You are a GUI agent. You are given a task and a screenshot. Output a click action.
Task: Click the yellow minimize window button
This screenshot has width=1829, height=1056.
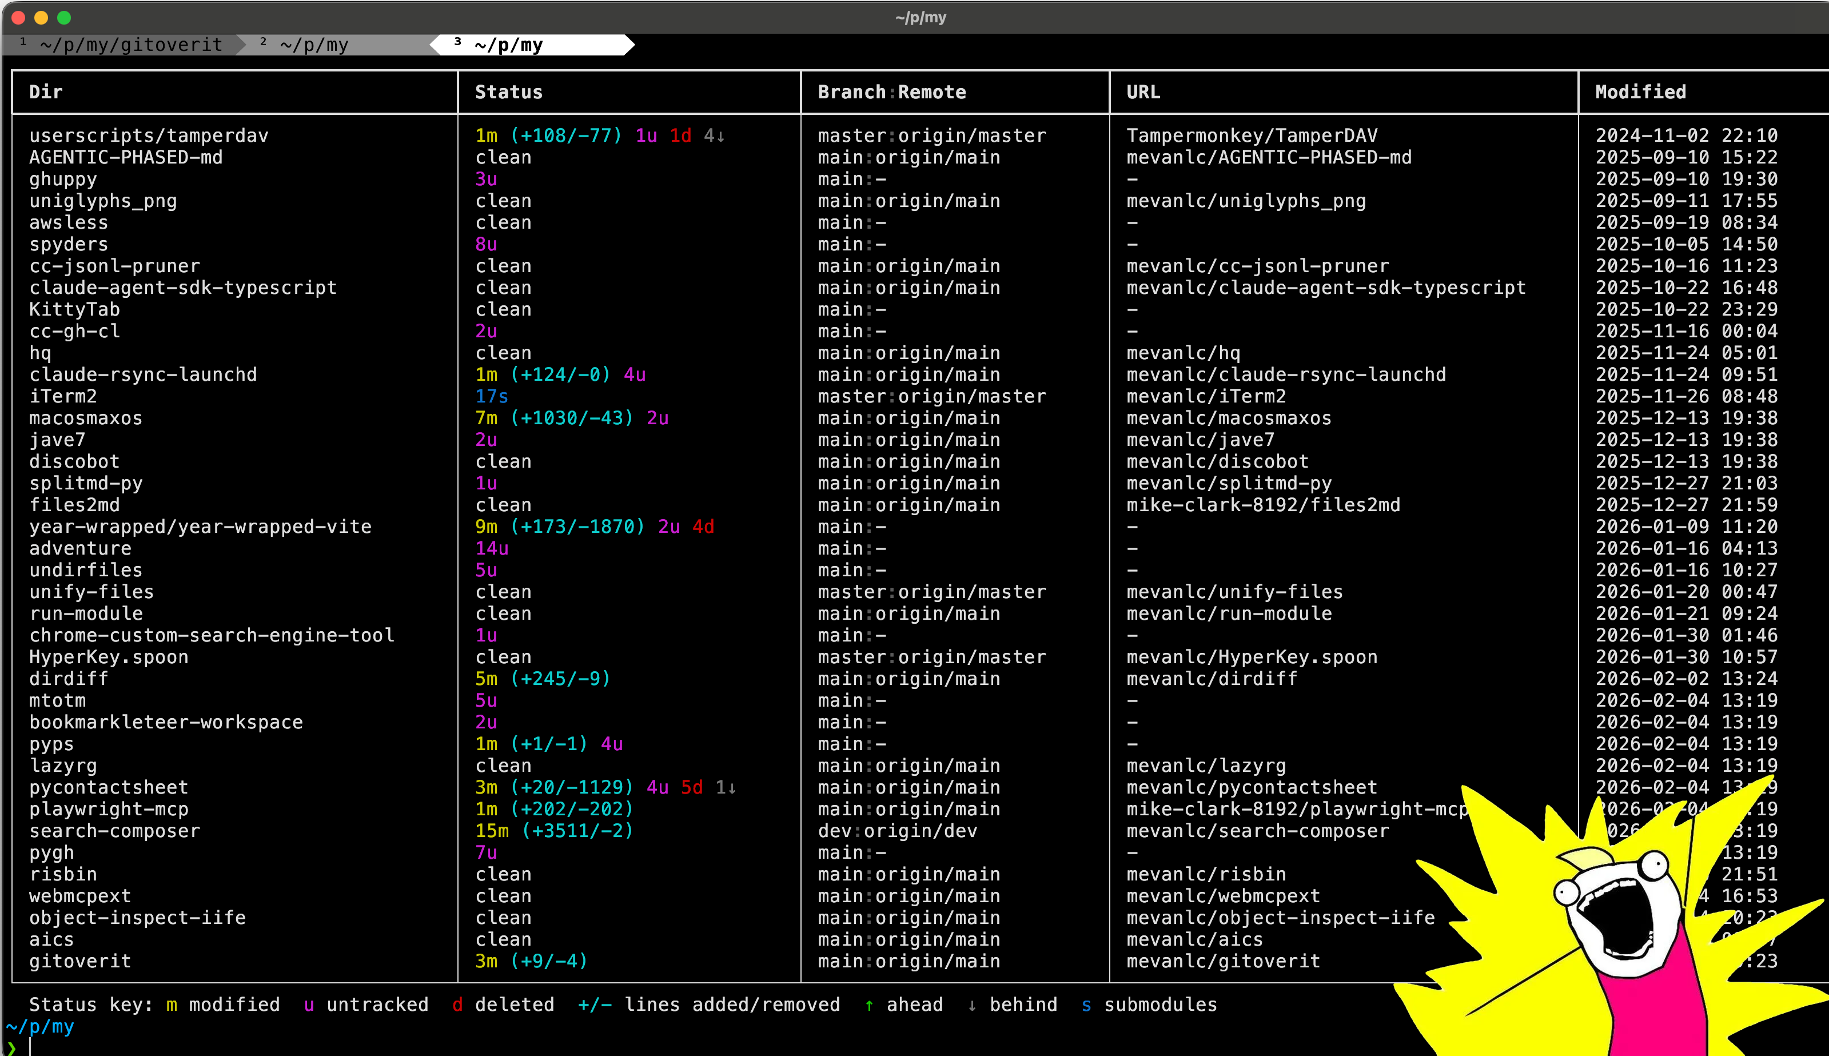[41, 17]
